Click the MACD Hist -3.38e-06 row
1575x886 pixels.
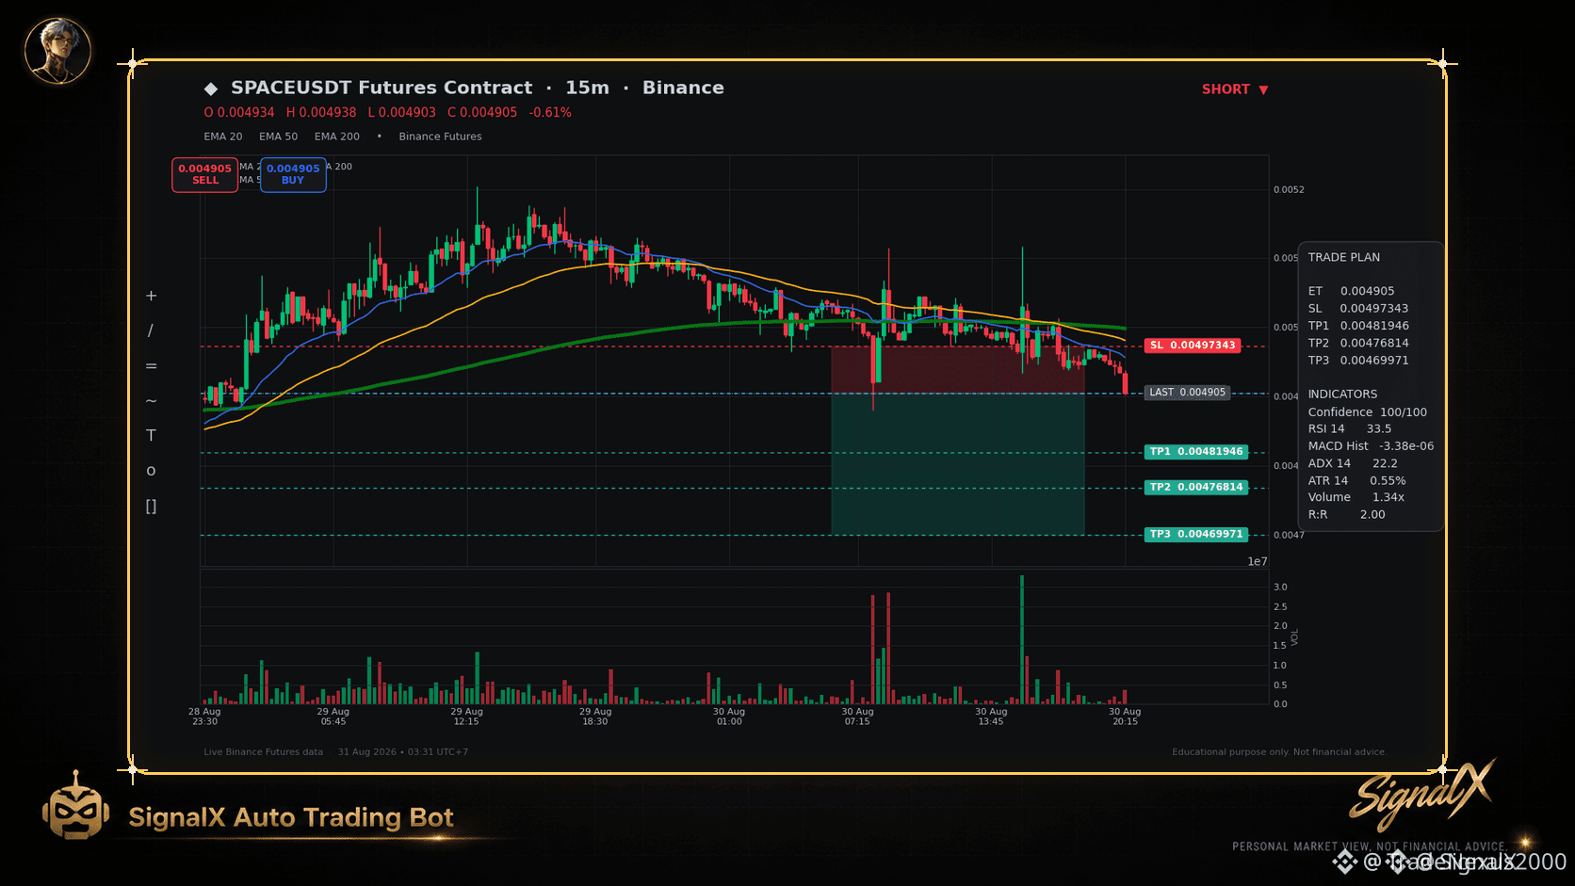point(1371,446)
